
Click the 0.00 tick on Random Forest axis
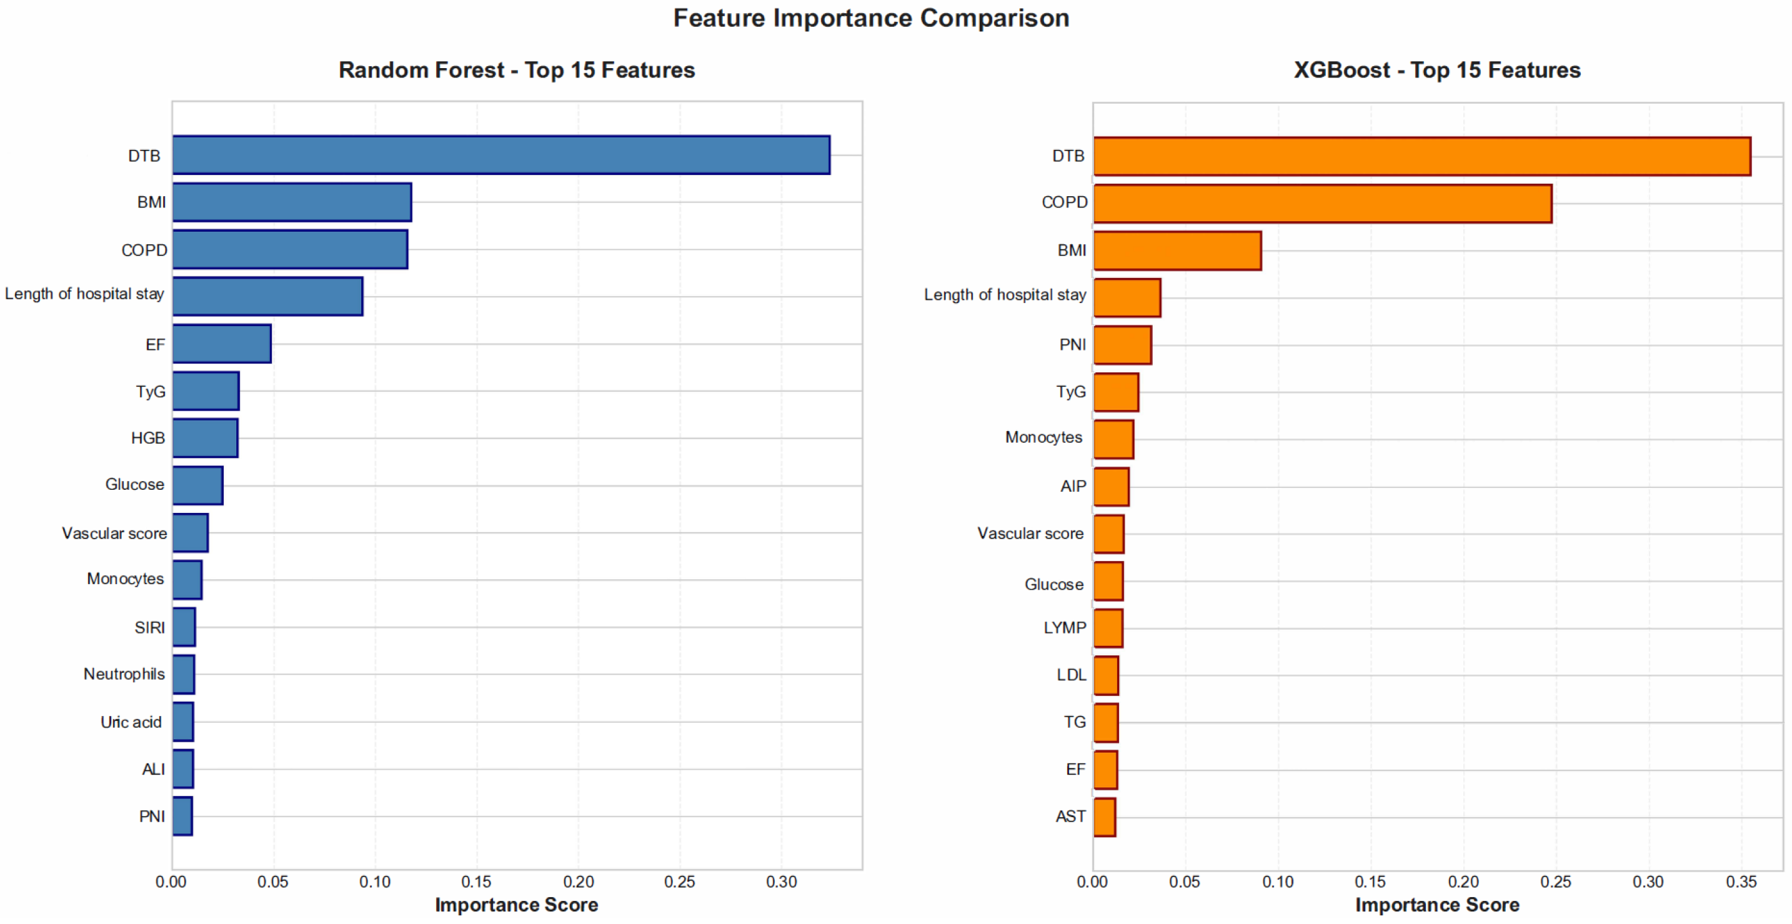[x=171, y=882]
